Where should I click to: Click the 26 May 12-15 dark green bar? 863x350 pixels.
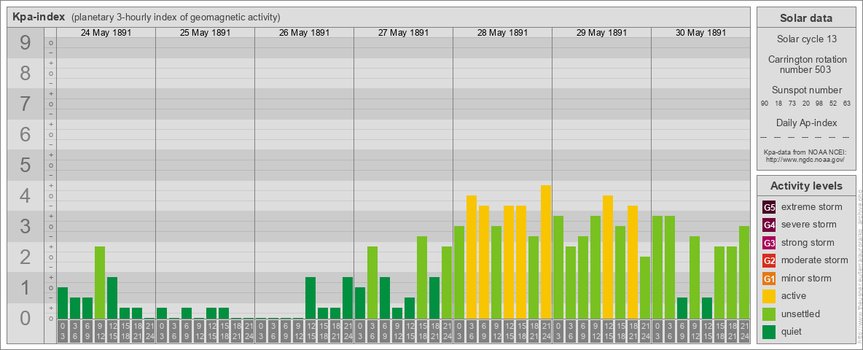click(x=311, y=297)
